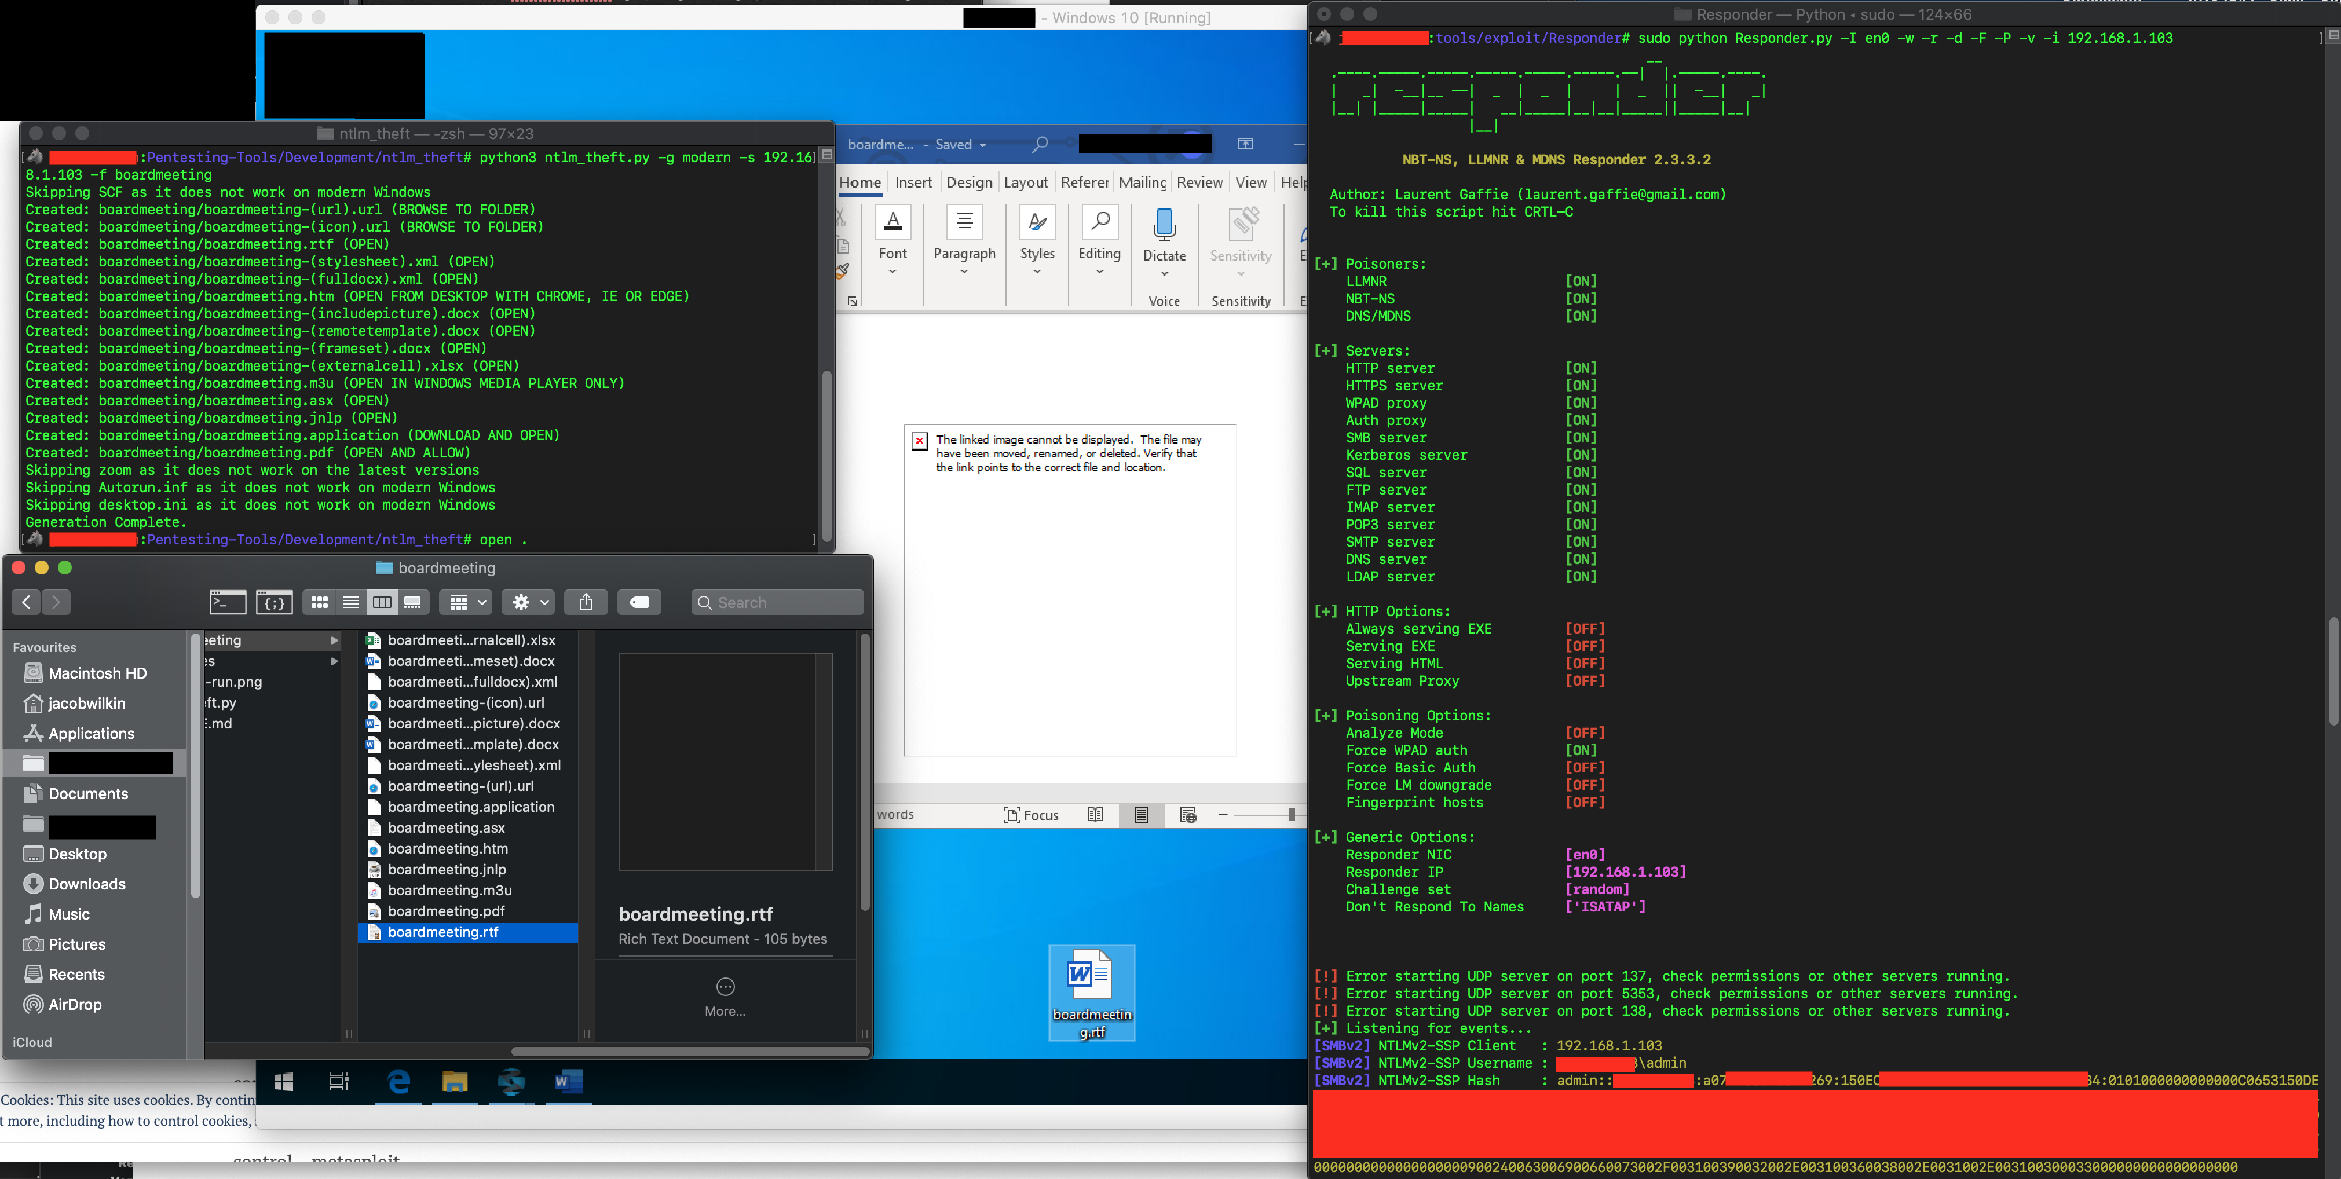Open the Review ribbon tab

(x=1199, y=182)
